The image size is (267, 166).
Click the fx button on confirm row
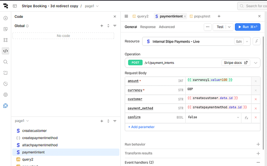tap(246, 117)
